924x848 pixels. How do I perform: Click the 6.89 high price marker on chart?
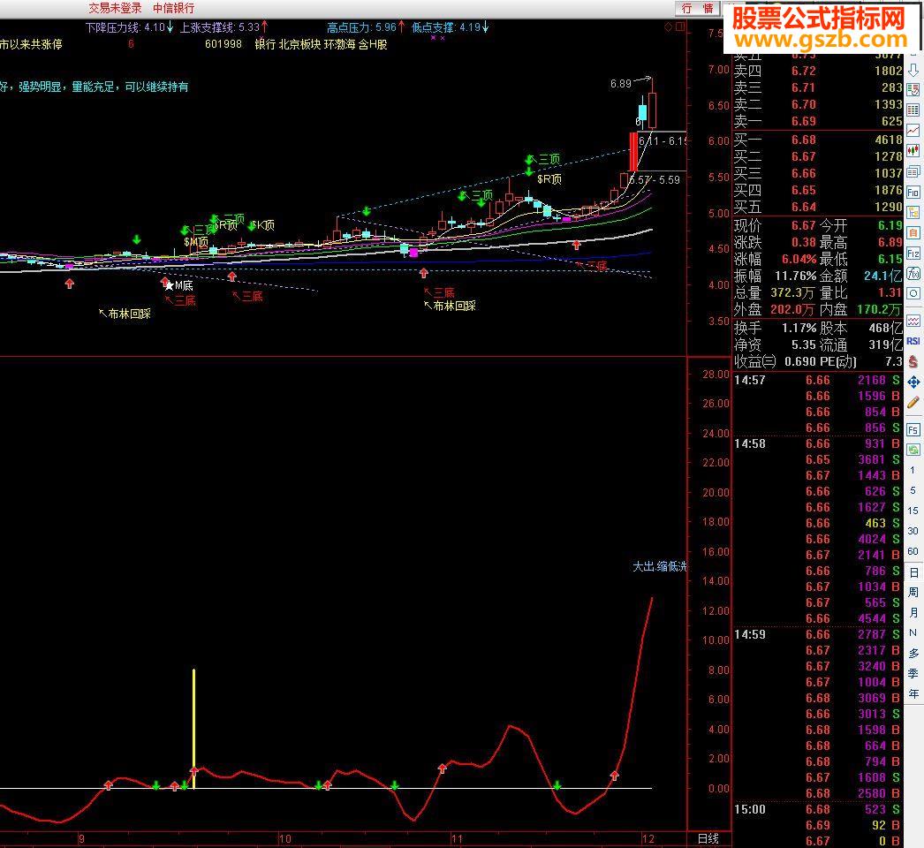tap(621, 84)
